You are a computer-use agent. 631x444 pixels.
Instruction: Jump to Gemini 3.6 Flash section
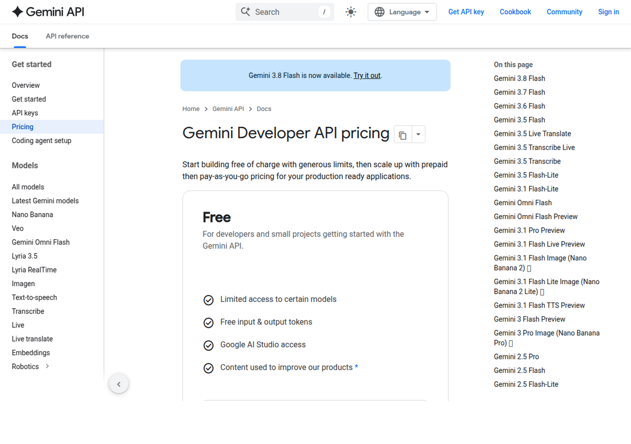[520, 106]
